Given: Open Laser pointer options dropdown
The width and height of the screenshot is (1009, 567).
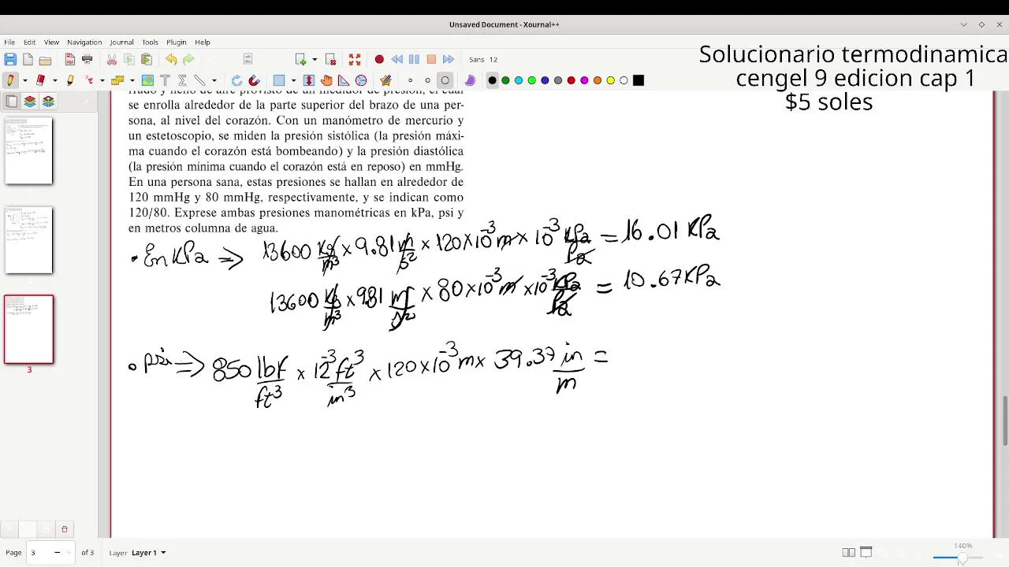Looking at the screenshot, I should pos(102,80).
